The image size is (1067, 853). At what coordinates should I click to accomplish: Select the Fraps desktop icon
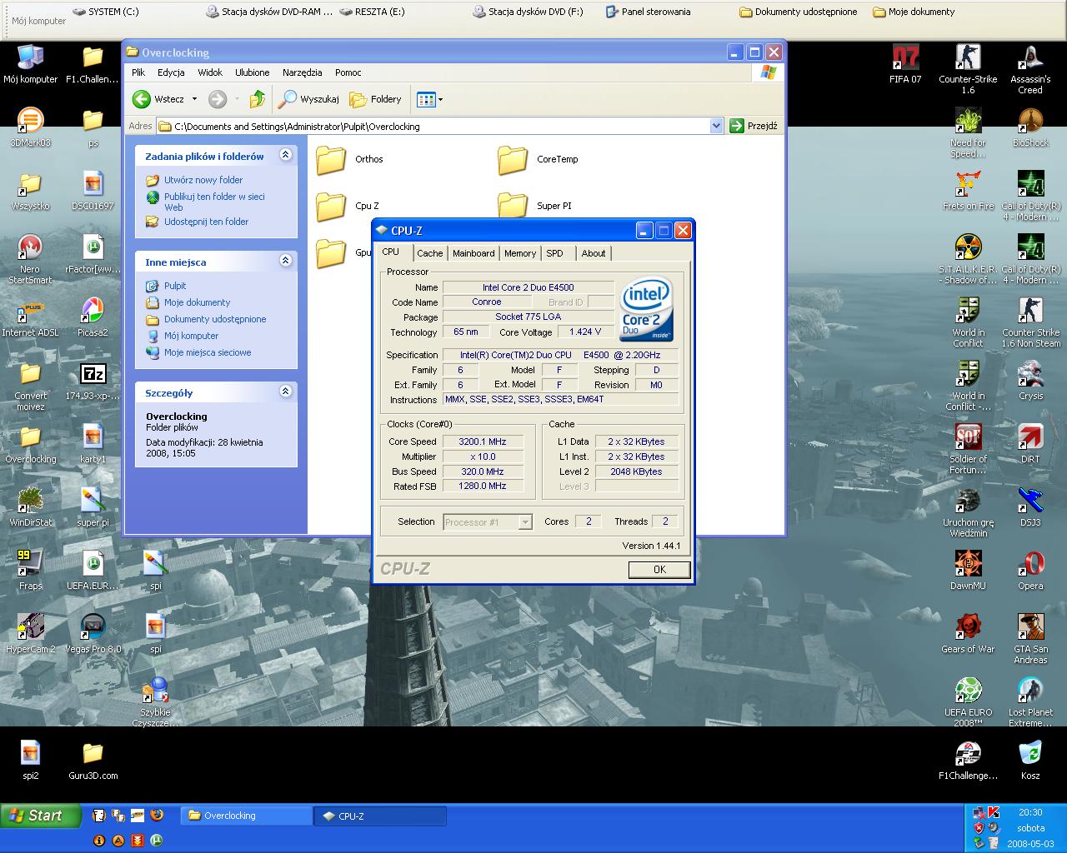click(31, 571)
